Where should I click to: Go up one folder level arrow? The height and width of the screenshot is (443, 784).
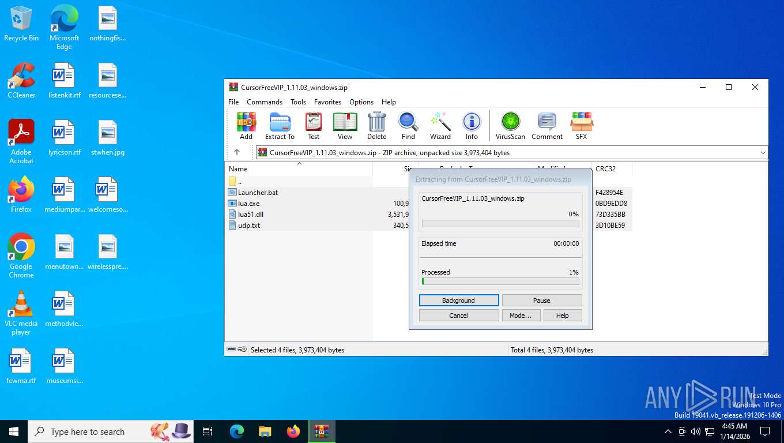click(x=237, y=152)
